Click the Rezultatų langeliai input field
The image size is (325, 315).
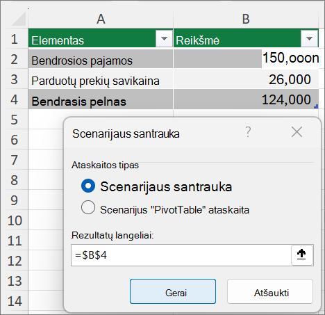[181, 255]
